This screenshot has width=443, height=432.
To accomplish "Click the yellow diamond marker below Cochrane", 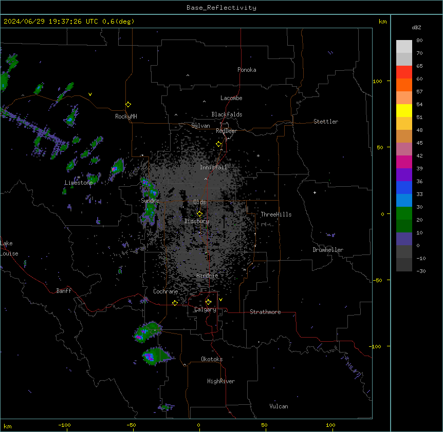I will (175, 303).
